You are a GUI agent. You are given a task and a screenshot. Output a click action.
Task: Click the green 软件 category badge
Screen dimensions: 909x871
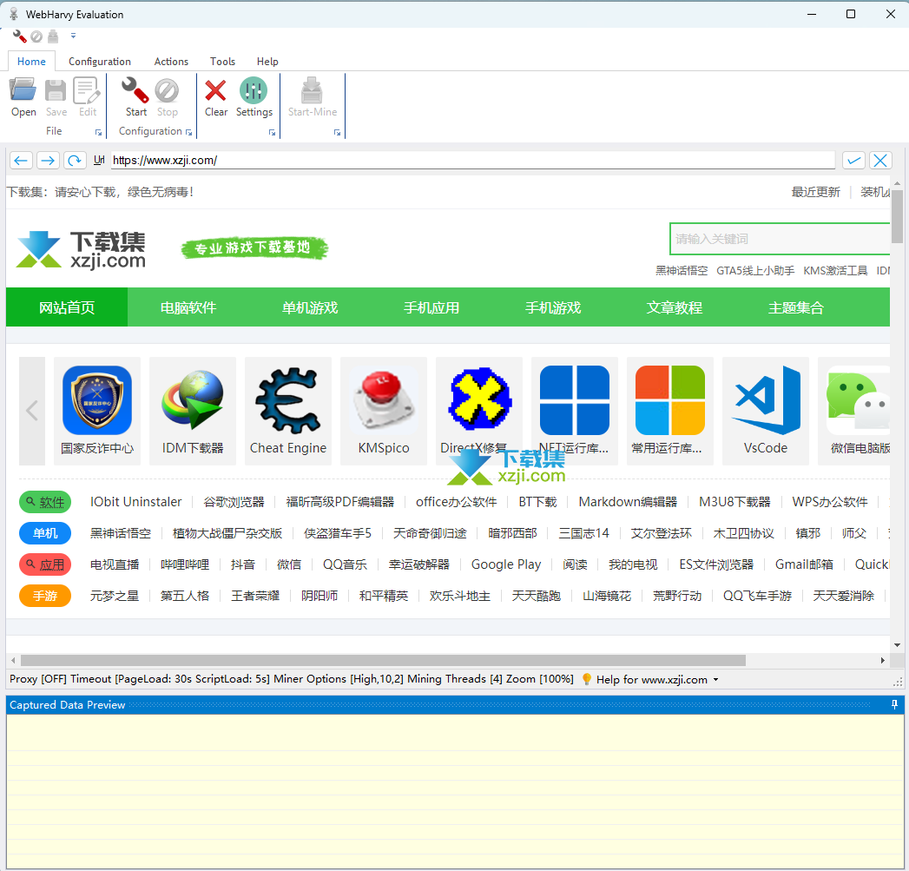coord(45,502)
